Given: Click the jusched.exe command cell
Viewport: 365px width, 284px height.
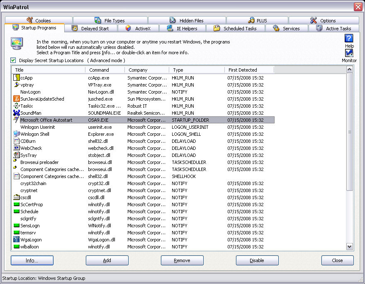Looking at the screenshot, I should coord(100,99).
